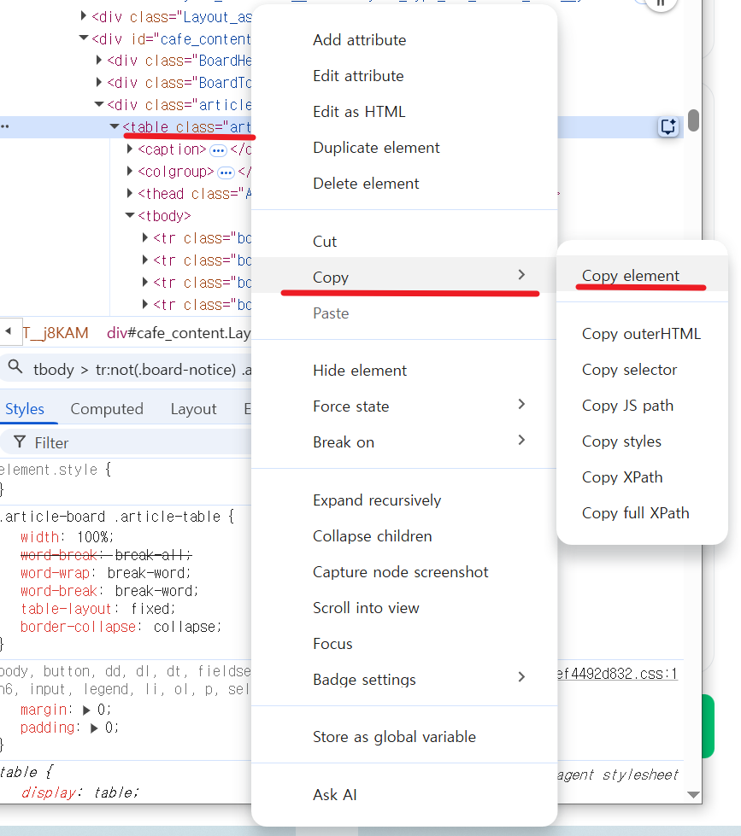This screenshot has height=836, width=741.
Task: Switch to the Styles tab
Action: point(25,409)
